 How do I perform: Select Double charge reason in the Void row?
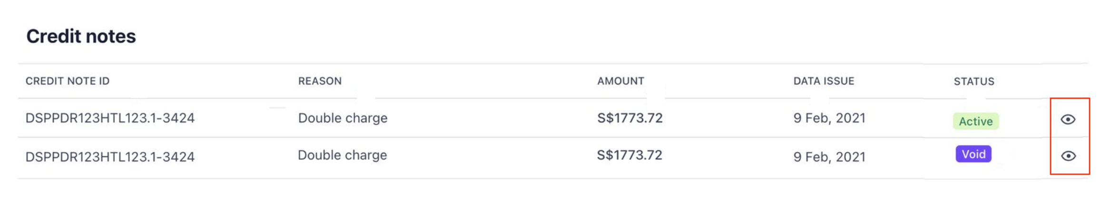342,155
